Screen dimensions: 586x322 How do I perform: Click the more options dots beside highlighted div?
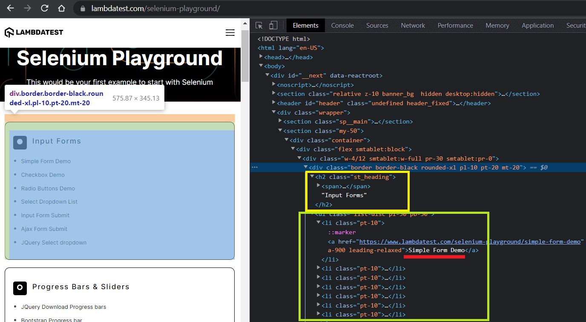[255, 167]
